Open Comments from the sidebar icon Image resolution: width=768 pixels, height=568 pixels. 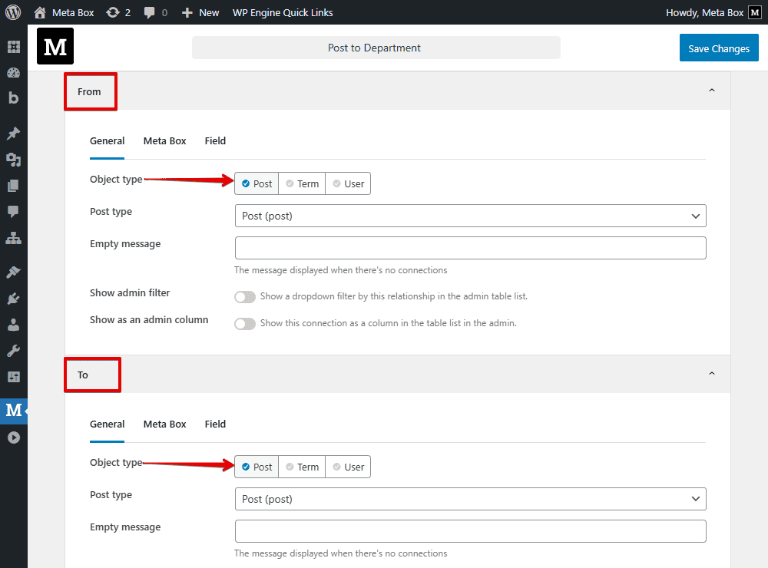pyautogui.click(x=13, y=212)
